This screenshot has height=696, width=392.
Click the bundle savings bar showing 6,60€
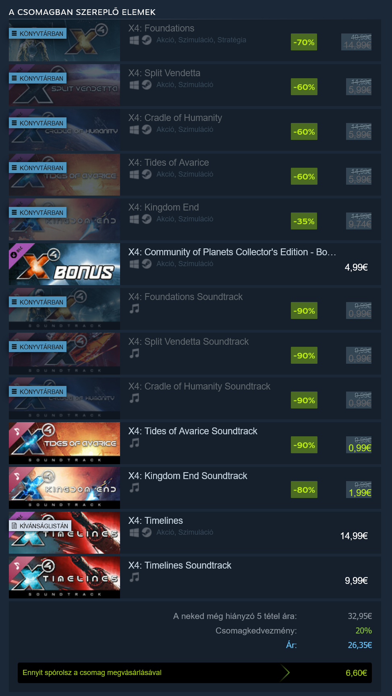click(195, 673)
